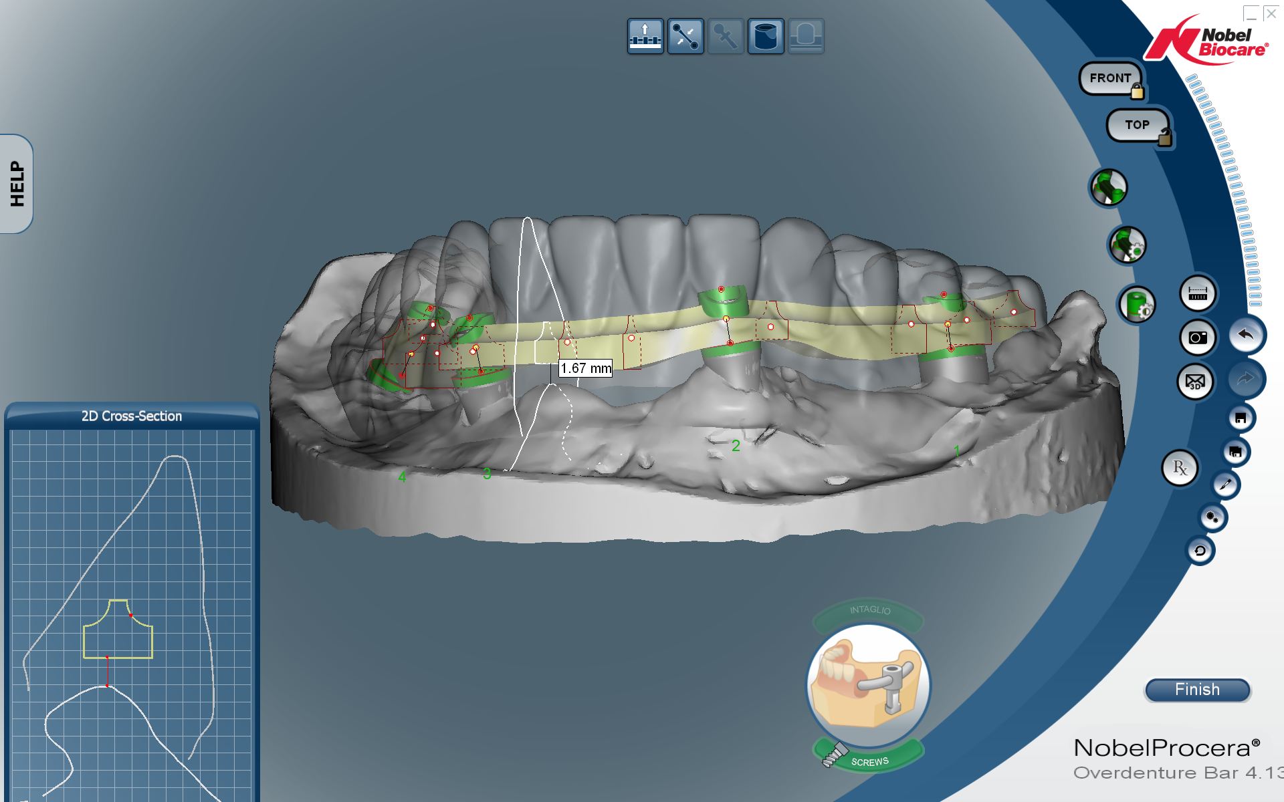Click the single floppy disk save icon
1284x802 pixels.
click(1241, 418)
